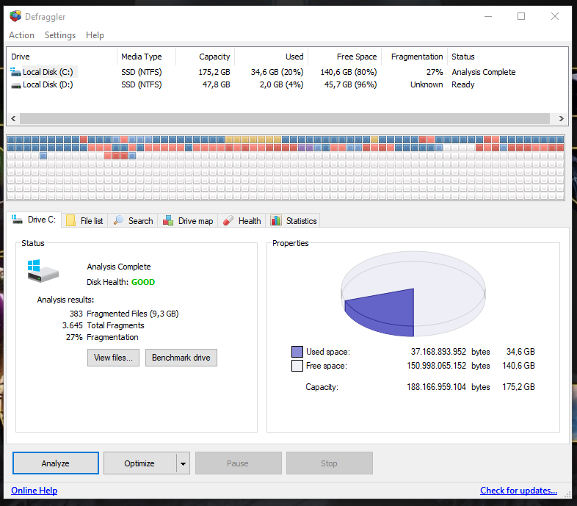Sort by the Fragmentation column header
Viewport: 577px width, 506px height.
click(414, 57)
